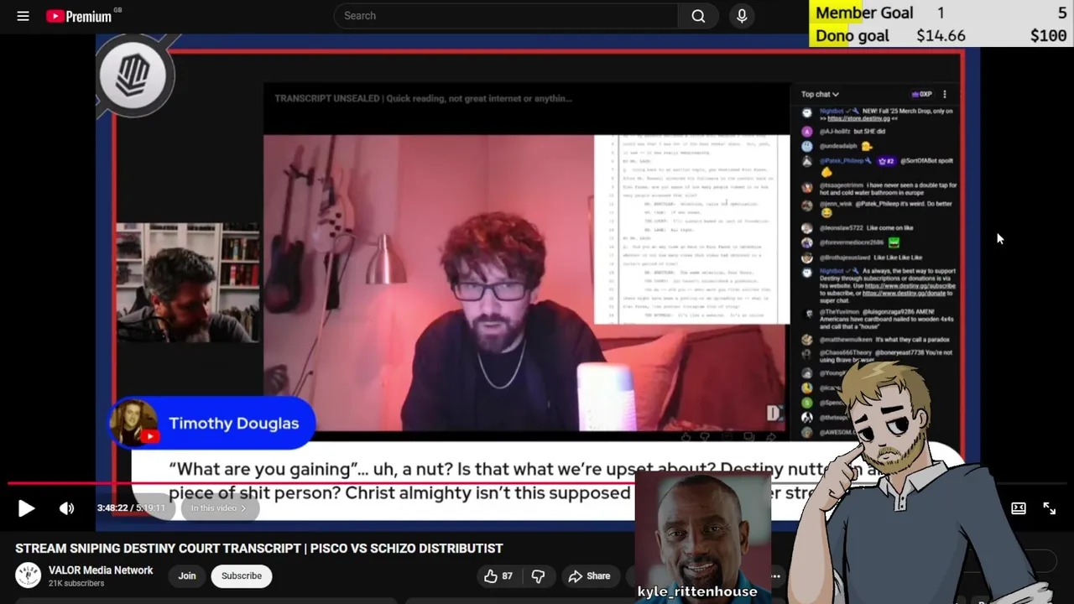Start voice search with microphone icon
The height and width of the screenshot is (604, 1074).
[x=742, y=16]
